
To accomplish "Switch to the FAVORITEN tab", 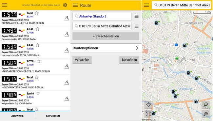I will point(53,116).
